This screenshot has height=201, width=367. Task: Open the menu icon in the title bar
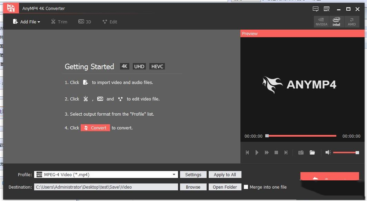pos(327,9)
